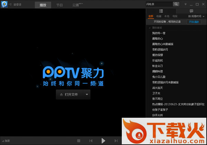This screenshot has height=145, width=207.
Task: Close the PPTV window
Action: [x=203, y=4]
